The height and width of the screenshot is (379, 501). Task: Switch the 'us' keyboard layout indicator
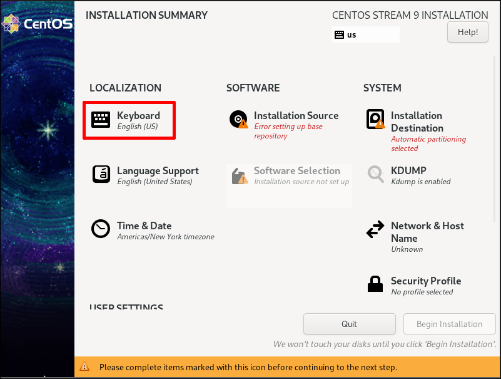pyautogui.click(x=366, y=34)
